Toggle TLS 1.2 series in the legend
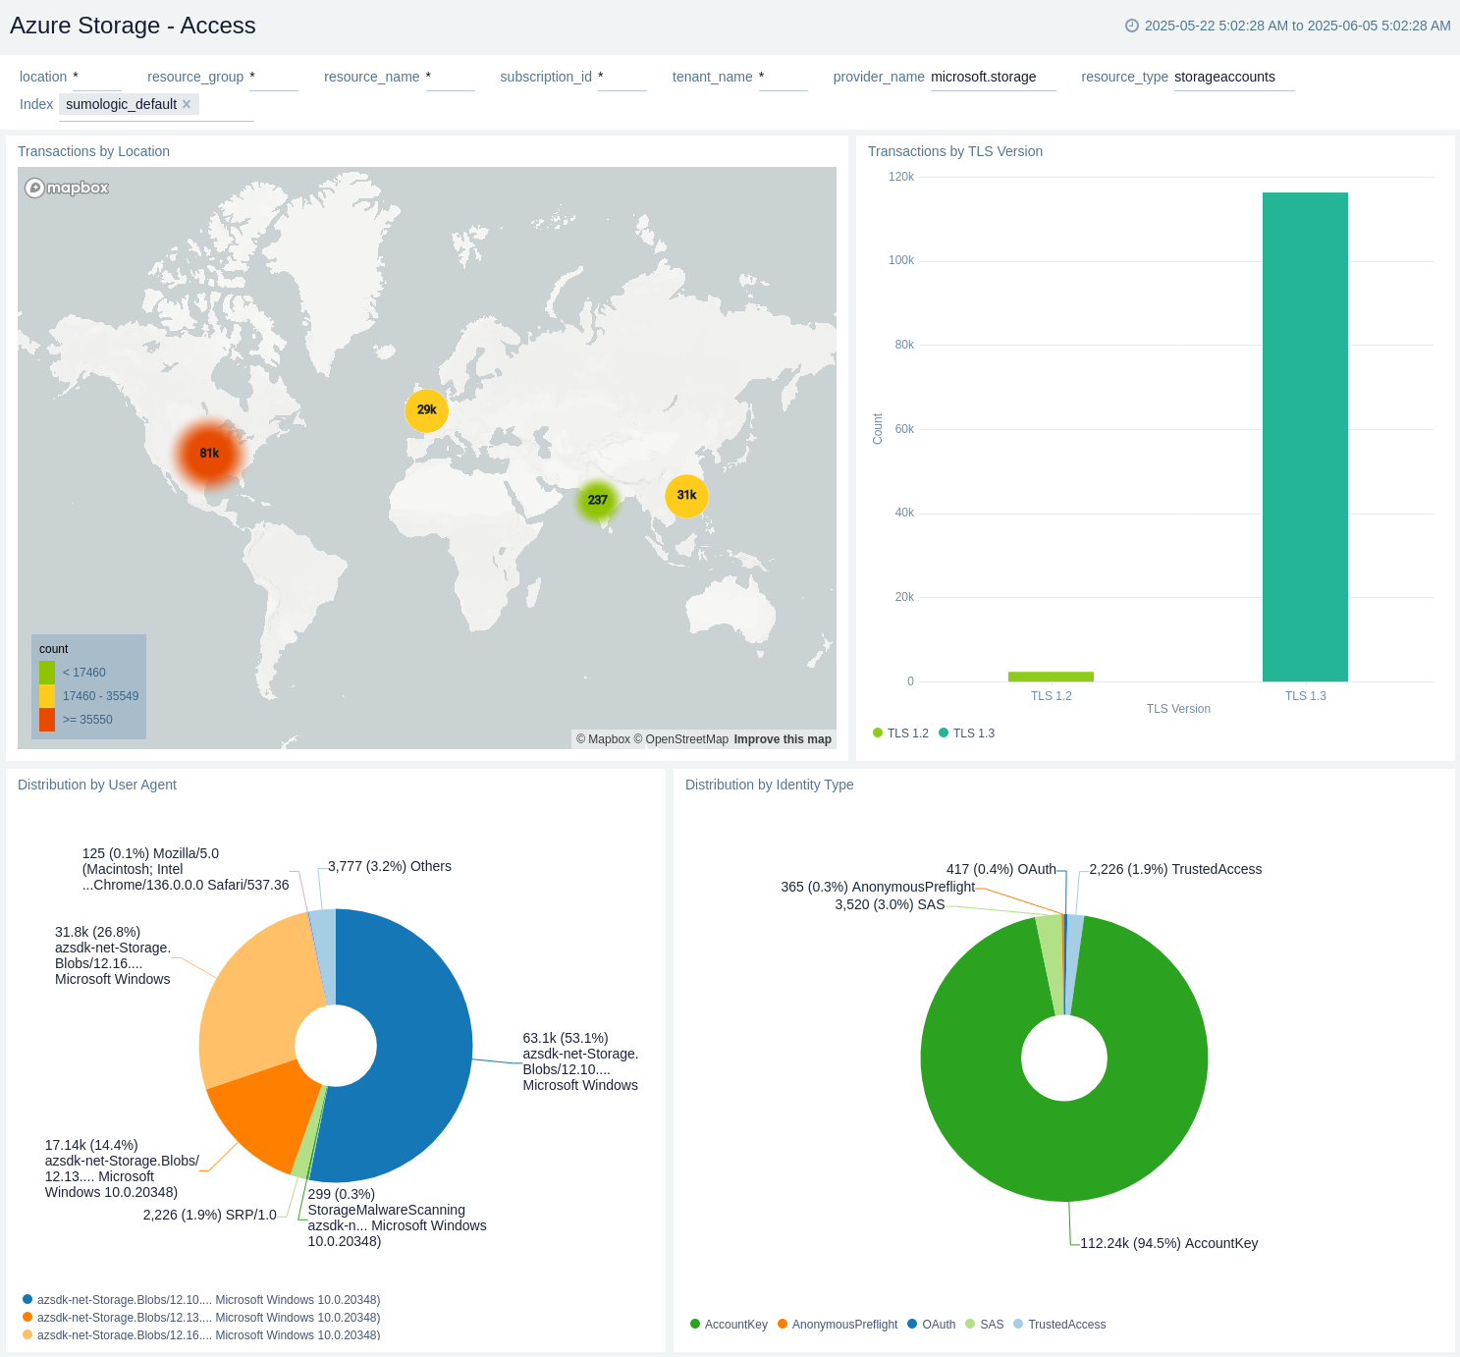1460x1357 pixels. (x=900, y=733)
